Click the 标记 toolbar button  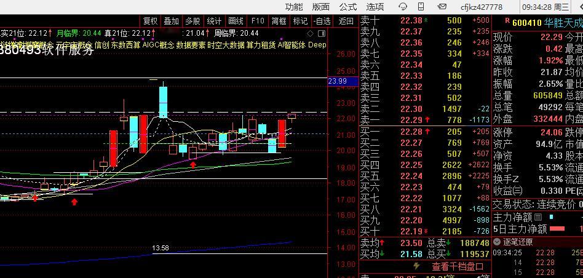300,21
